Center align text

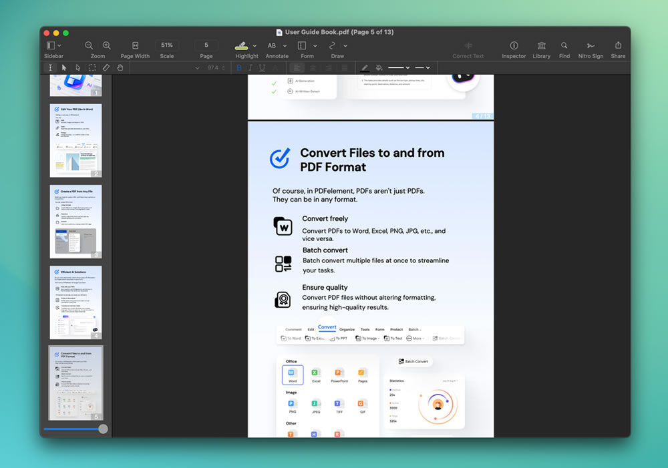313,67
